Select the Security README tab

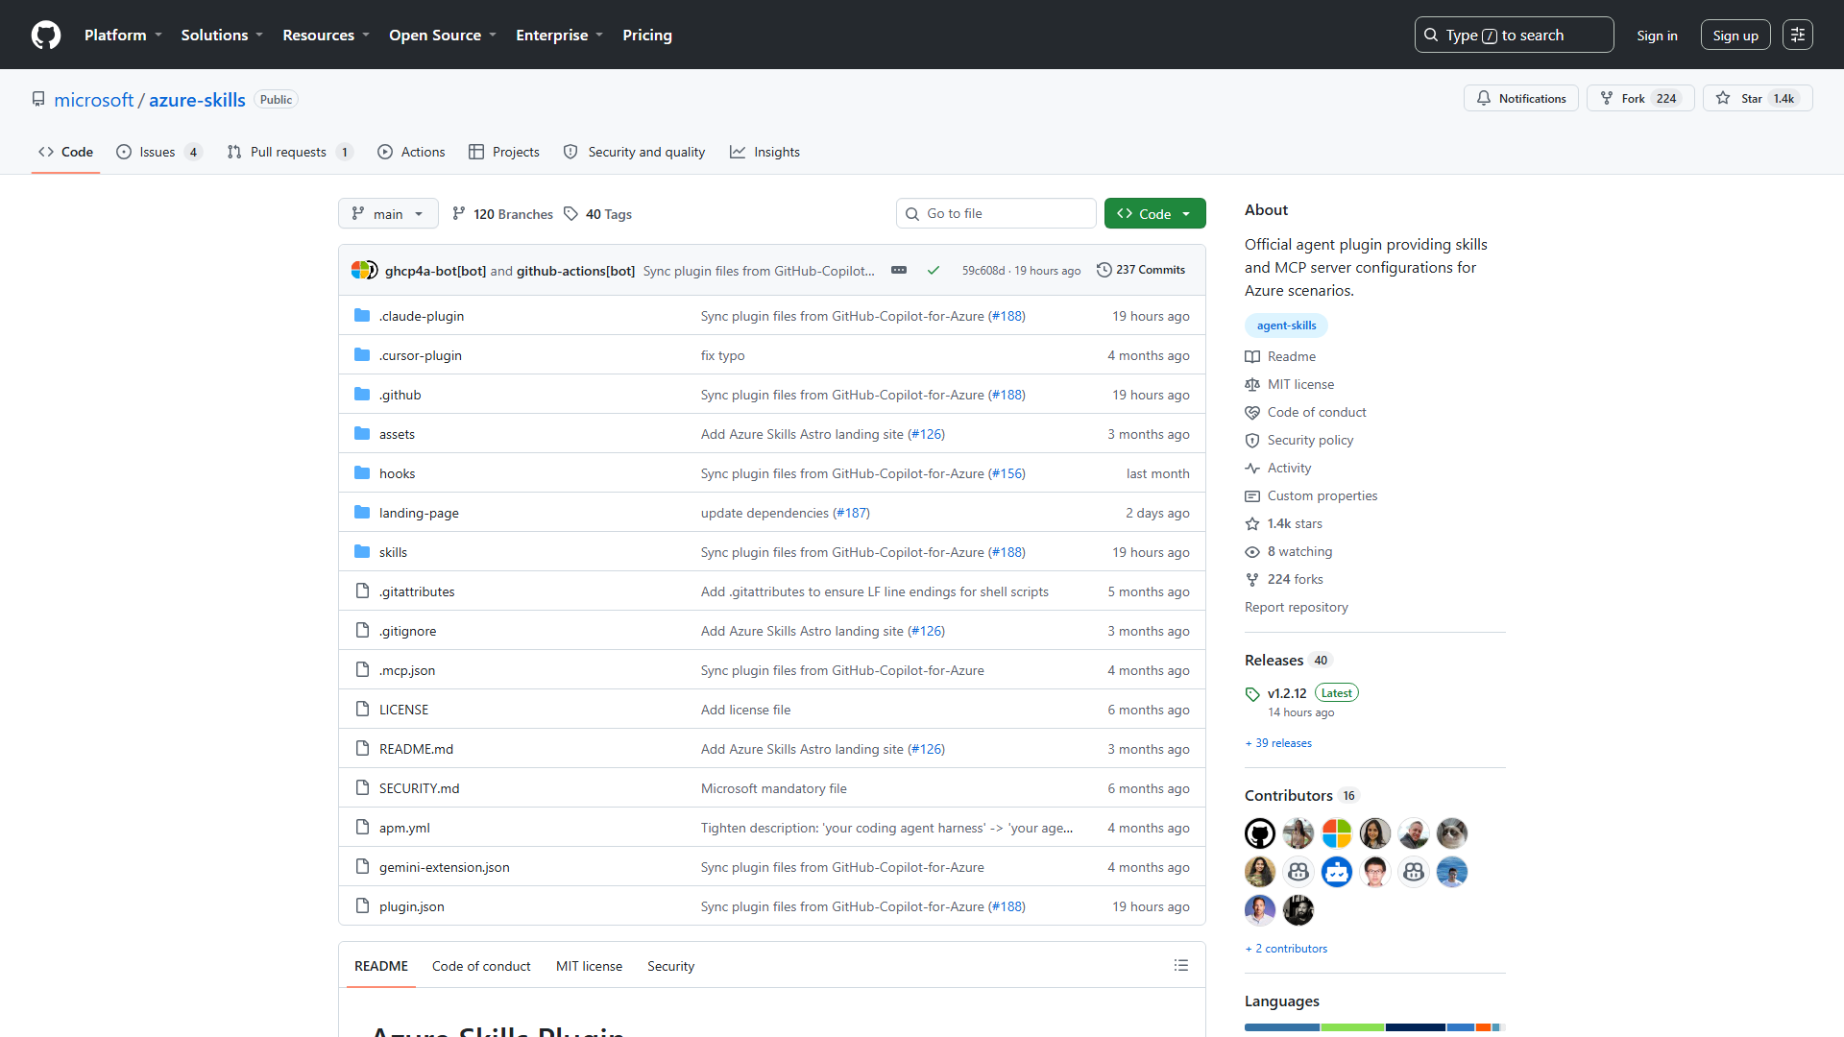[x=670, y=966]
